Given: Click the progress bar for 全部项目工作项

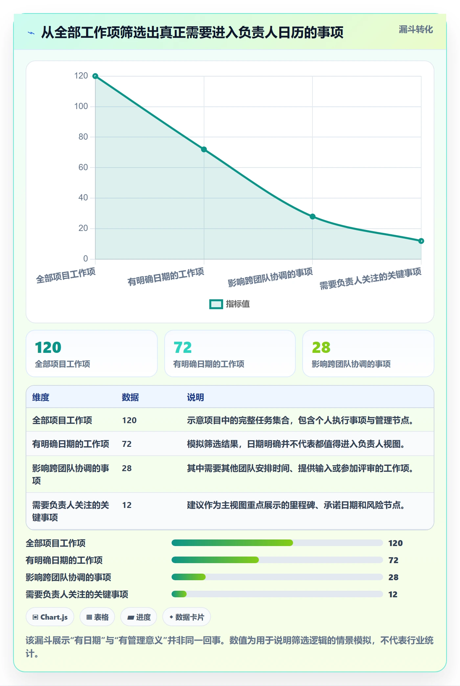Looking at the screenshot, I should coord(277,543).
